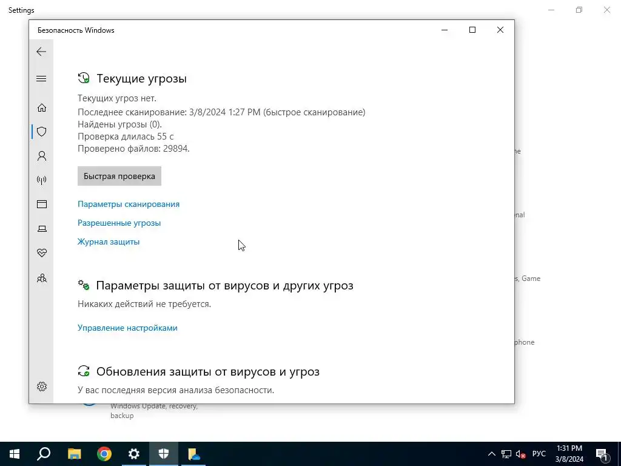Image resolution: width=621 pixels, height=466 pixels.
Task: Open Family options sidebar icon
Action: tap(42, 278)
